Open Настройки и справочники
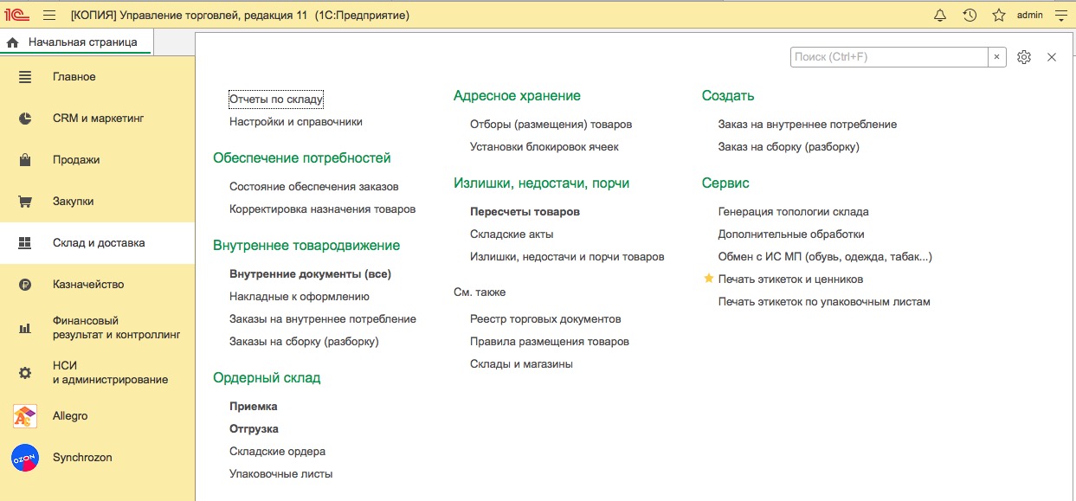1076x501 pixels. (x=296, y=122)
